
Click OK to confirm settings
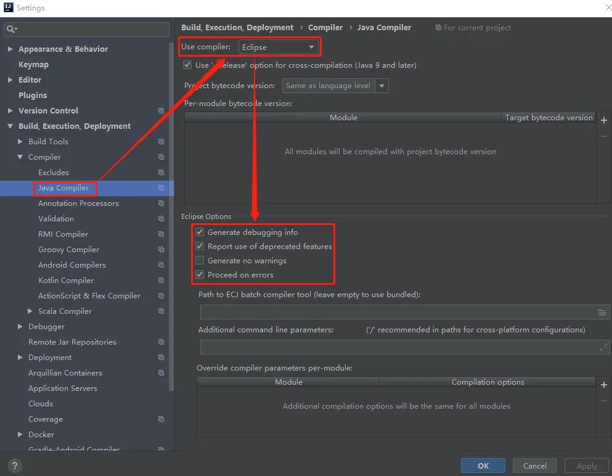[483, 466]
